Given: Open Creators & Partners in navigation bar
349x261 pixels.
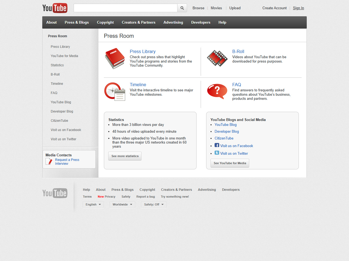Looking at the screenshot, I should 139,22.
